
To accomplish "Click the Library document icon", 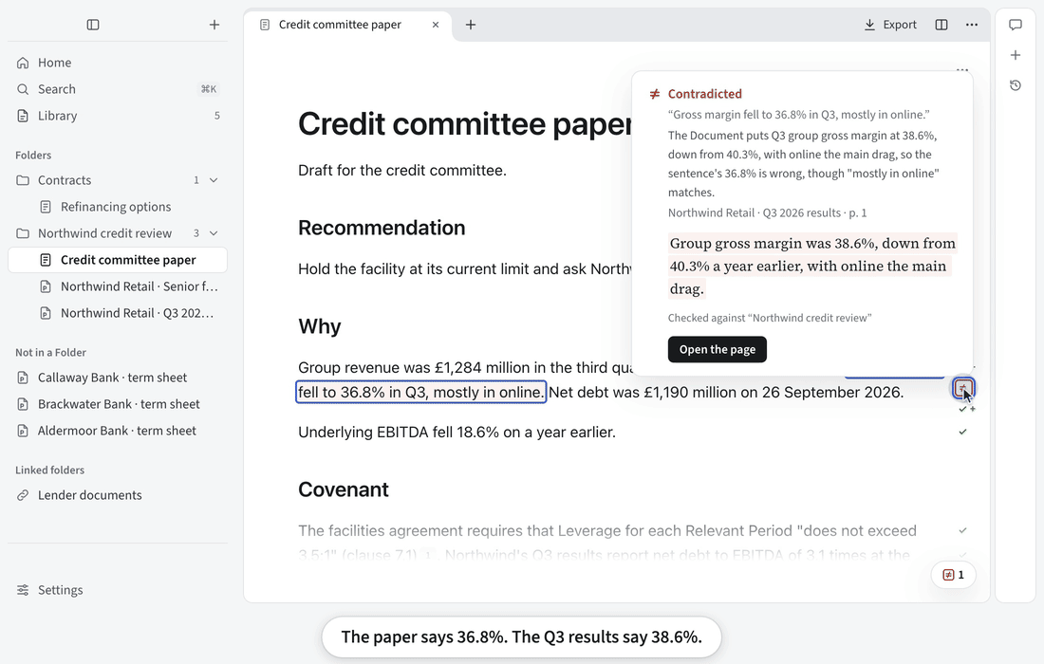I will click(x=23, y=116).
